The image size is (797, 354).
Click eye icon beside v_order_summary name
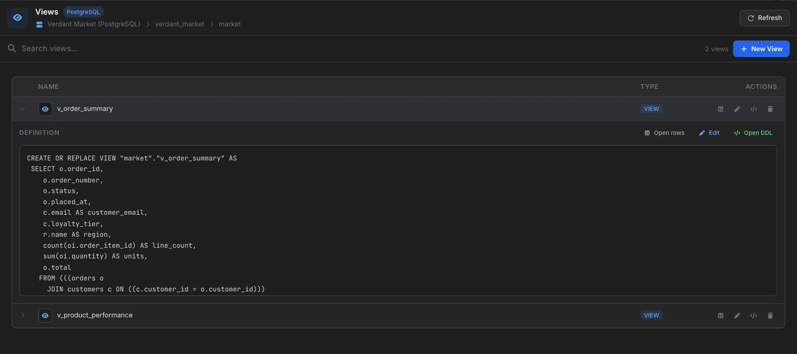click(x=45, y=109)
